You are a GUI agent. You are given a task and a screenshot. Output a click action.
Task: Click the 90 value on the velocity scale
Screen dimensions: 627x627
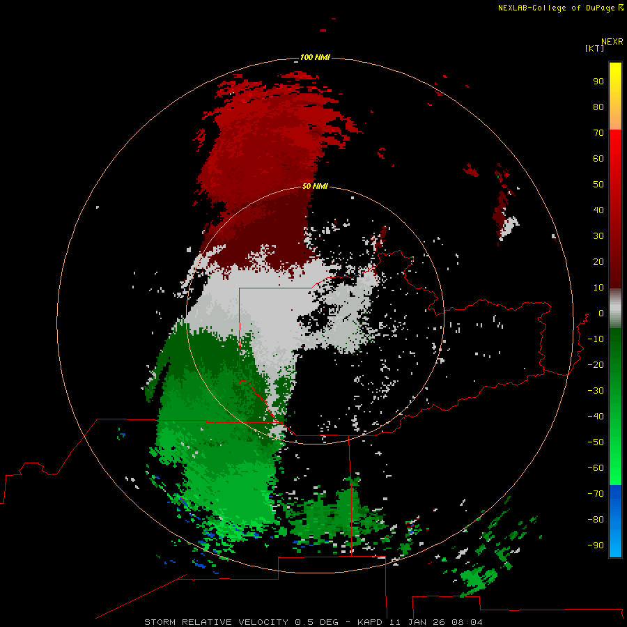click(x=598, y=82)
